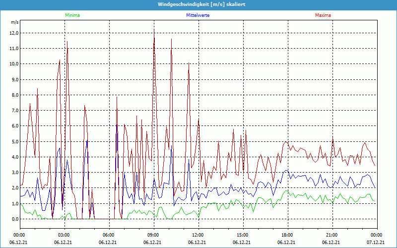Click the red Maxima legend label
This screenshot has height=248, width=397.
(323, 15)
